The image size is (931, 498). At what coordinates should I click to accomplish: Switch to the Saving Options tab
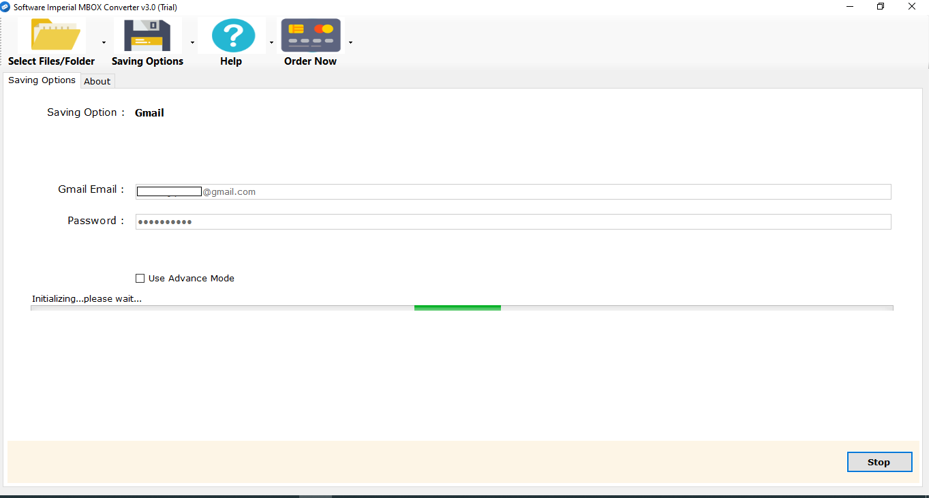tap(42, 80)
